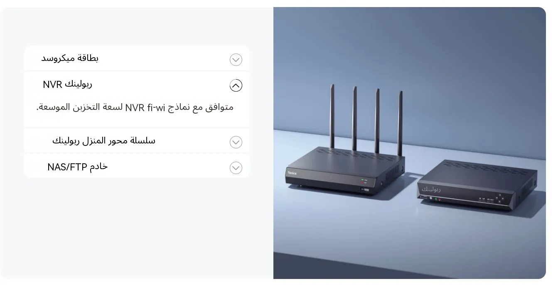This screenshot has width=558, height=291.
Task: Expand the بطاقة ميكروسد section chevron
Action: tap(236, 60)
